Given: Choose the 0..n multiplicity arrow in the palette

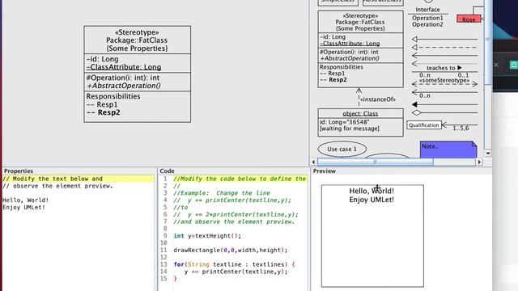Looking at the screenshot, I should coord(444,94).
